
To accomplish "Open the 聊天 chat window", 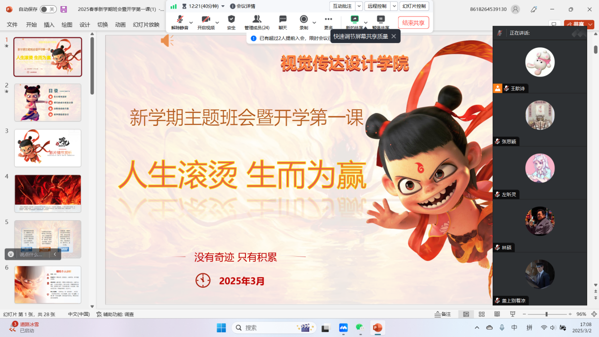I will tap(283, 19).
